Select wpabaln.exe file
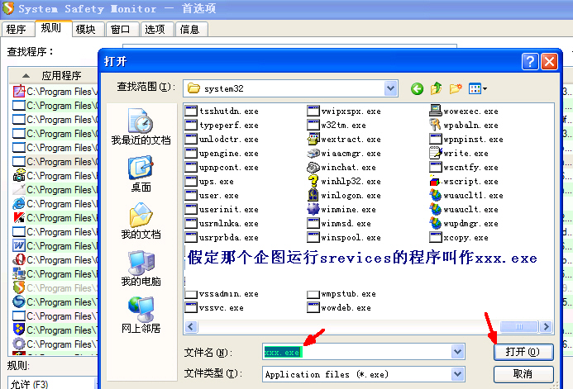The image size is (573, 389). pos(464,126)
